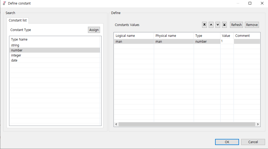This screenshot has height=149, width=268.
Task: Select the number type row
Action: pos(17,50)
